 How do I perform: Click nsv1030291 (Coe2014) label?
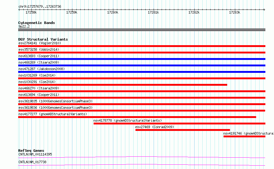coord(37,82)
